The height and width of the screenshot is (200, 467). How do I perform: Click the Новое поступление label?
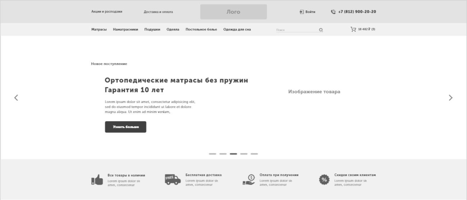(109, 64)
